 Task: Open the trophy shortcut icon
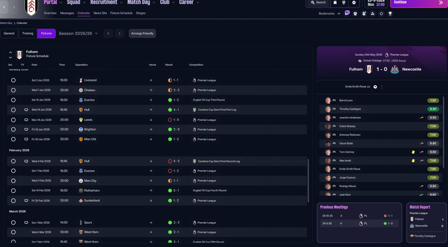click(390, 14)
